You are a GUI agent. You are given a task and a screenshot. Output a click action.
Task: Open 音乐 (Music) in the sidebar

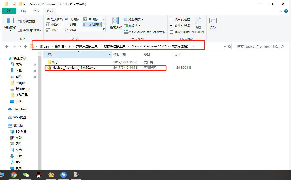pyautogui.click(x=16, y=162)
